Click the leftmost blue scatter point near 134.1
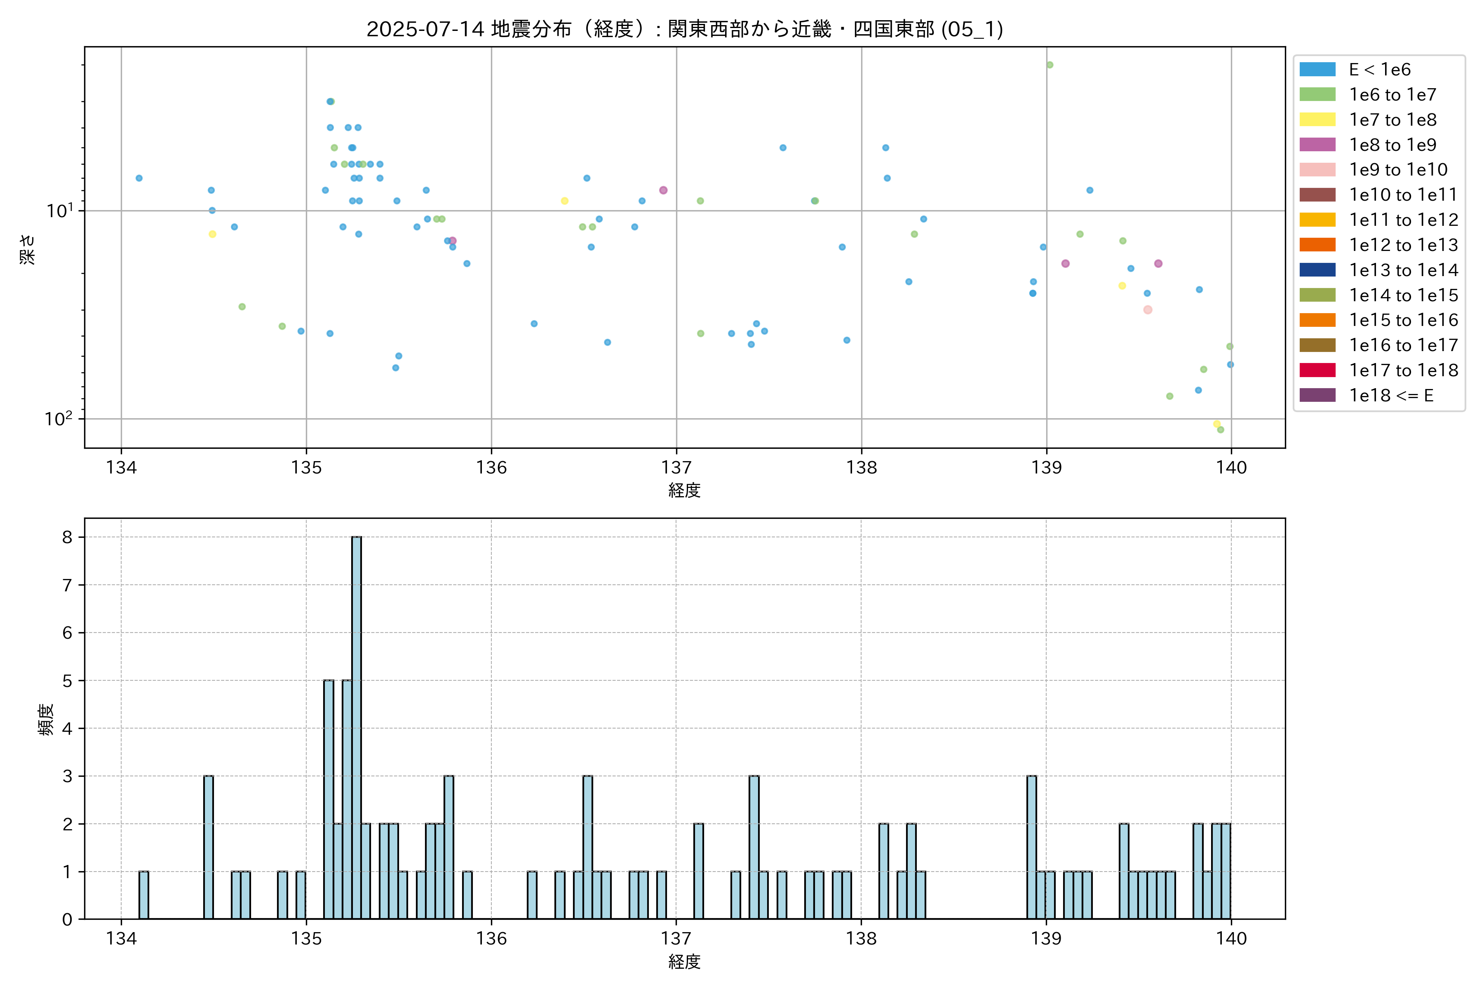The image size is (1484, 989). (139, 178)
